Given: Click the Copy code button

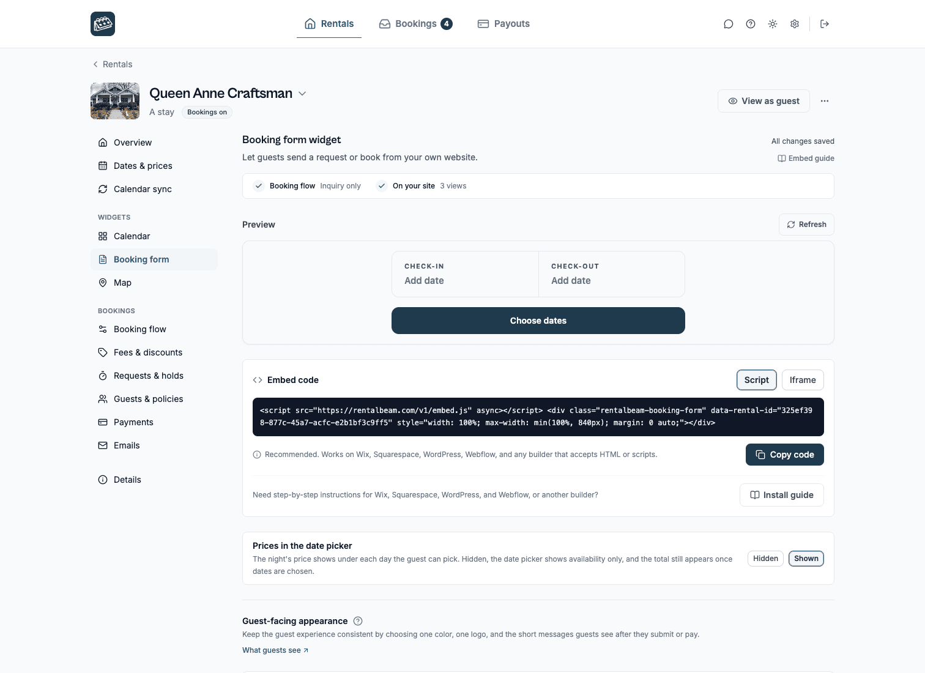Looking at the screenshot, I should (x=785, y=455).
